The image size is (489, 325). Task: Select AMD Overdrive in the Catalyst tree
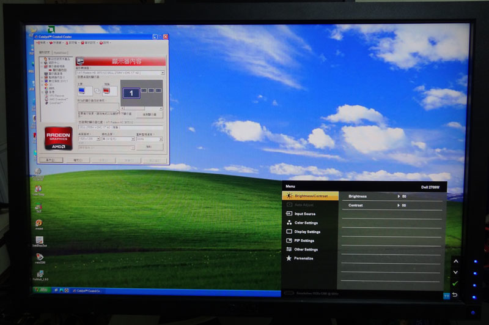point(56,99)
